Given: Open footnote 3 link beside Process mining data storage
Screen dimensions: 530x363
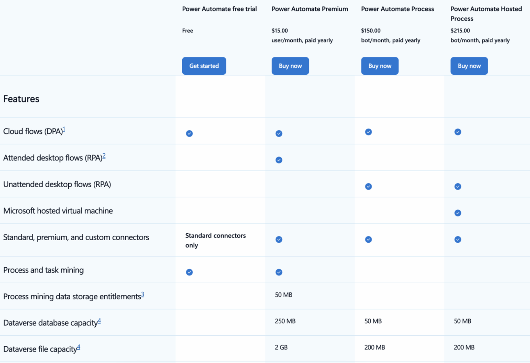Looking at the screenshot, I should click(143, 294).
